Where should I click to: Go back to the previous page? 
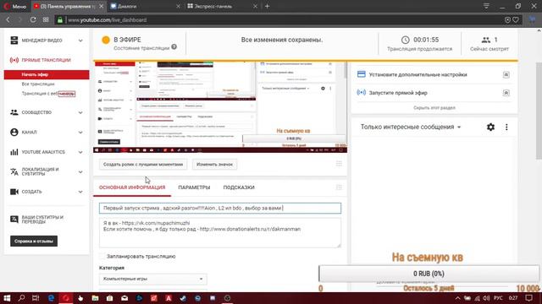(x=8, y=19)
